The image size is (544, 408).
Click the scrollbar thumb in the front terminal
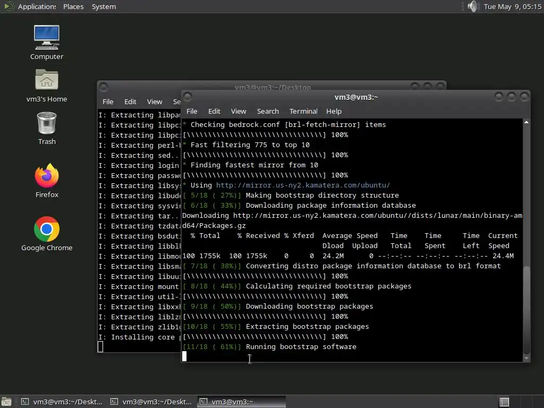click(x=526, y=310)
